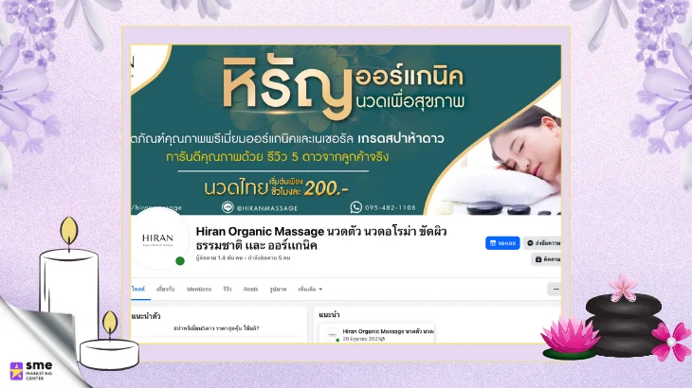Open the รูปภาพ photos tab

pyautogui.click(x=278, y=290)
